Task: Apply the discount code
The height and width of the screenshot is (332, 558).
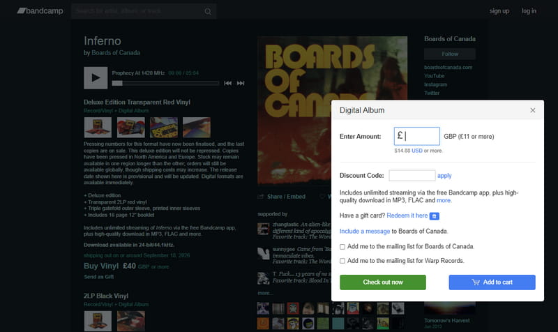Action: [444, 176]
